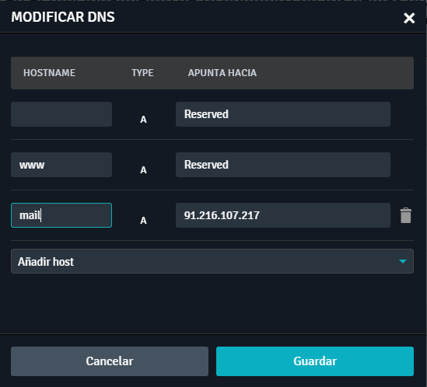Click the MODIFICAR DNS dialog title
Screen dimensions: 427x387
click(63, 17)
